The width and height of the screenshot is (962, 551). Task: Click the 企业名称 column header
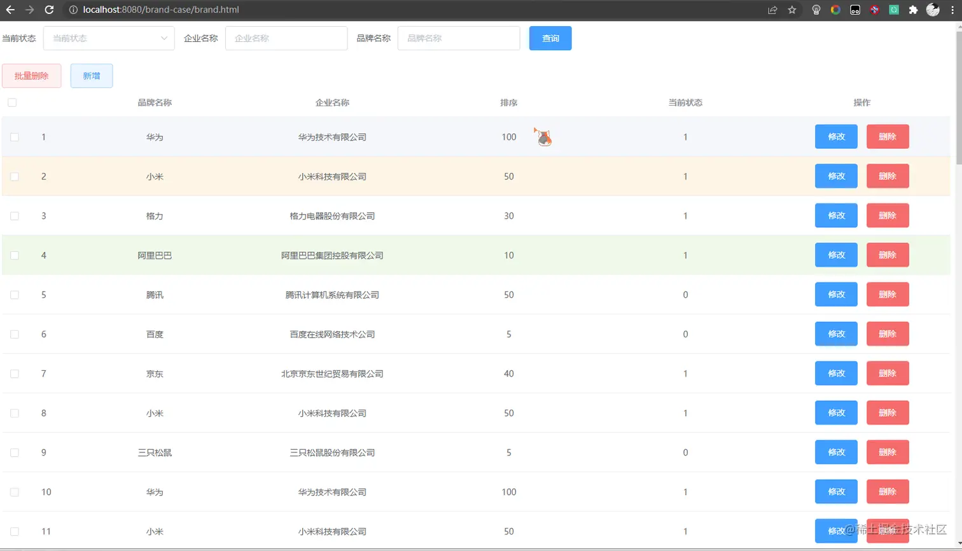pos(332,102)
